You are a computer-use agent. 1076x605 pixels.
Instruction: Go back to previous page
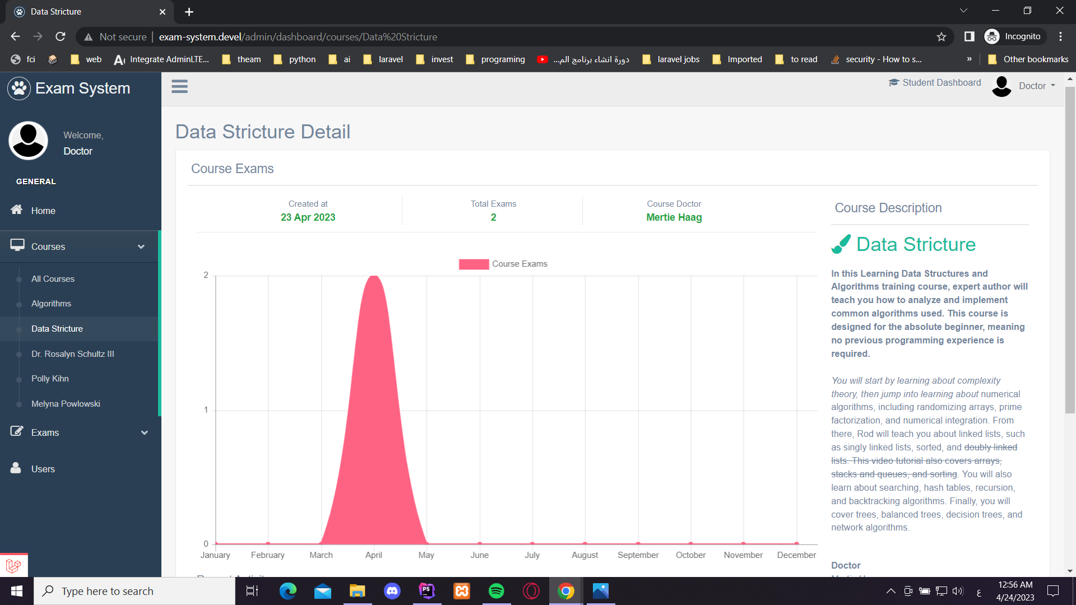[15, 36]
